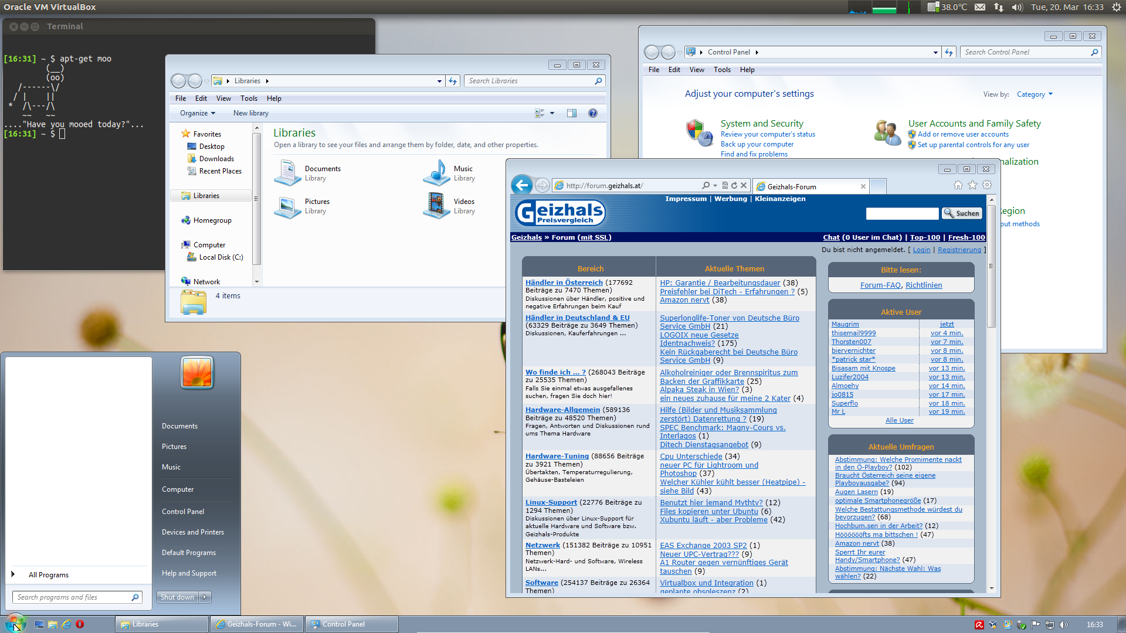
Task: Click the Suchen search button
Action: click(961, 213)
